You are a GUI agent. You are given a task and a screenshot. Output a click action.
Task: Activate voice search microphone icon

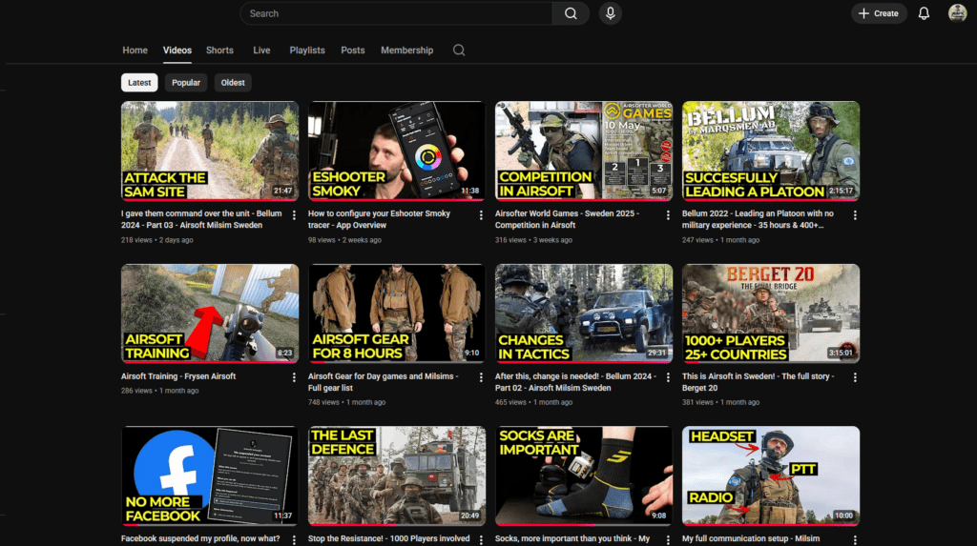pos(610,13)
